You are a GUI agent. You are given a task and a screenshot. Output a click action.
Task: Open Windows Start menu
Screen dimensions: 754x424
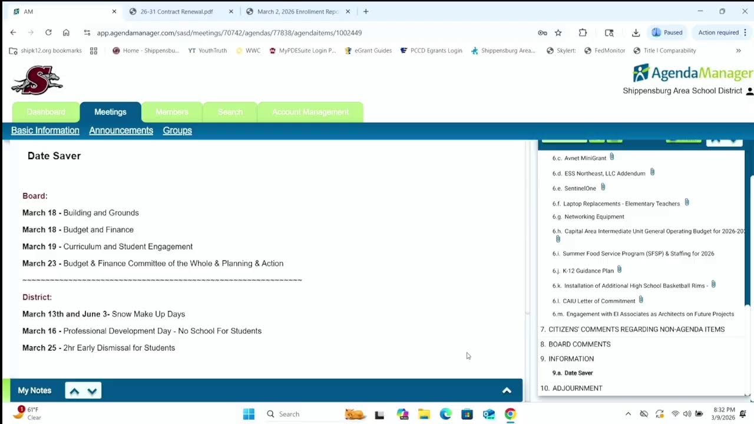point(249,414)
